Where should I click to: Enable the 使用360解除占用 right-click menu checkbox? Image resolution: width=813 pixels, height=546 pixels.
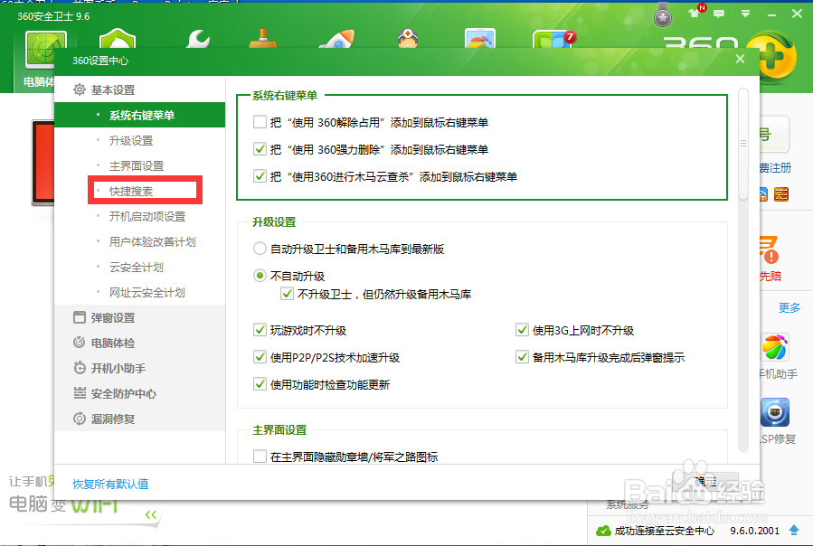click(x=260, y=122)
